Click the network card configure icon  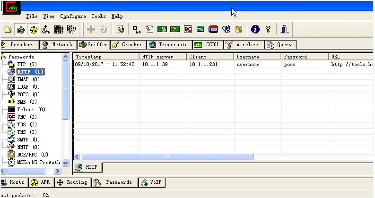pos(121,30)
